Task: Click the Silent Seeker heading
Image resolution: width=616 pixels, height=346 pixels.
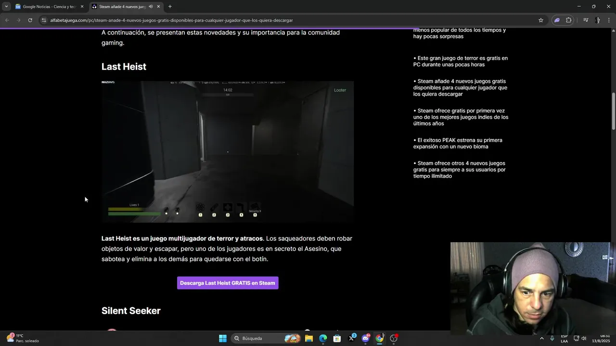Action: [x=131, y=311]
